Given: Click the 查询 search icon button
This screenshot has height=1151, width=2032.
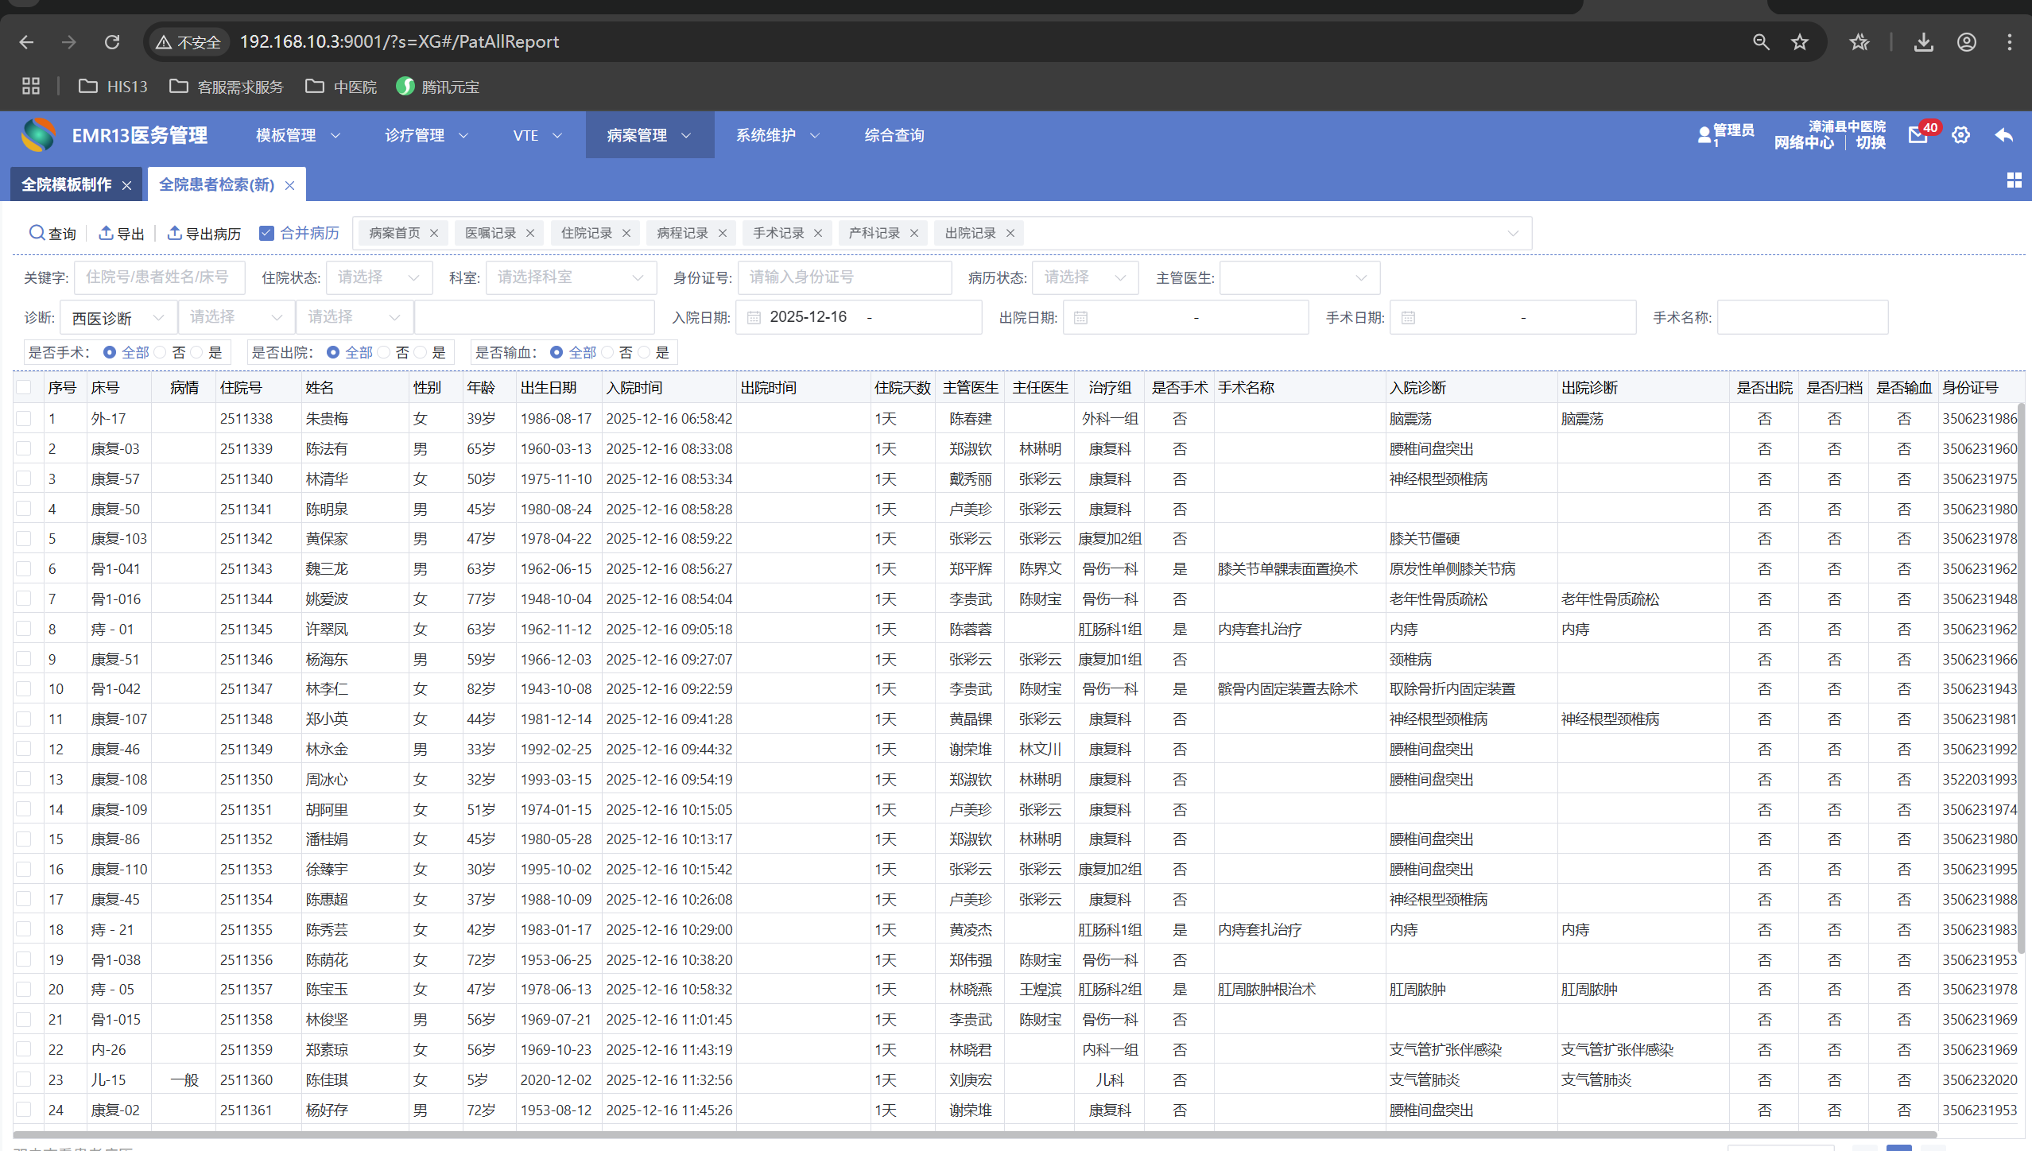Looking at the screenshot, I should pos(37,233).
